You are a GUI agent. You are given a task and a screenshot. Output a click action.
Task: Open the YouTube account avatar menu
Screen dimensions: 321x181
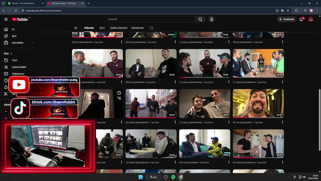311,19
